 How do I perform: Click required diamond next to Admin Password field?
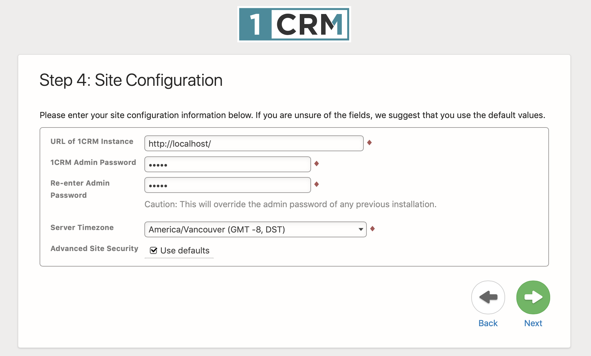[317, 163]
